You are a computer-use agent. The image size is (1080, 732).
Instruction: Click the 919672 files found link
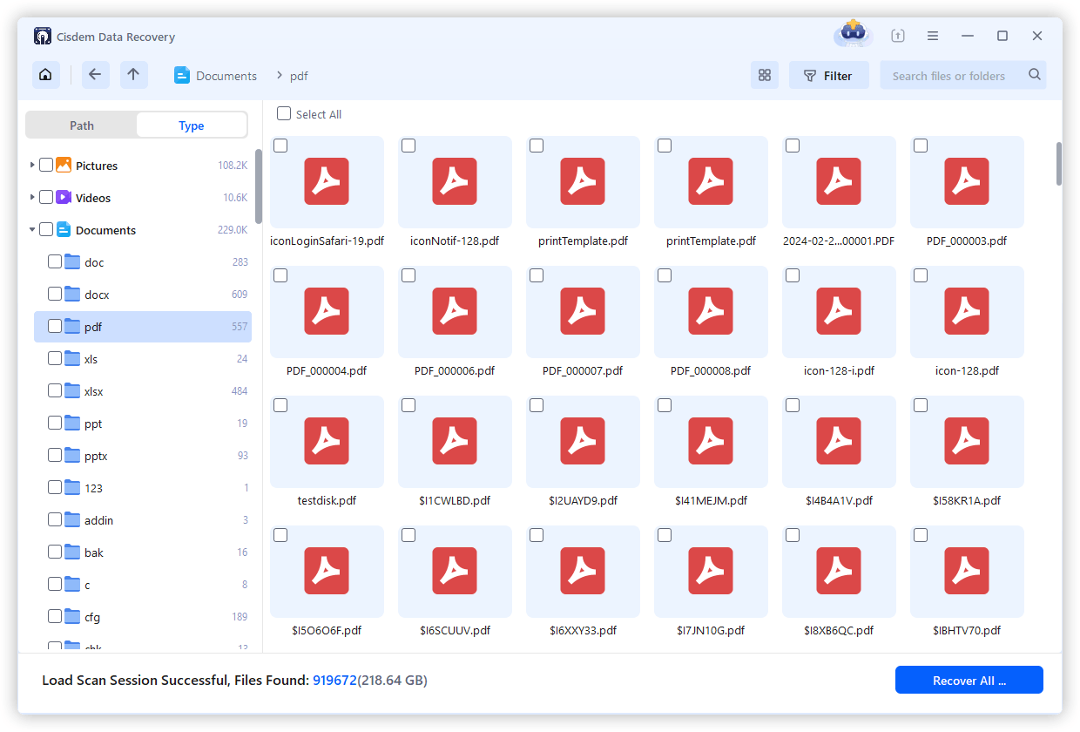(x=334, y=680)
